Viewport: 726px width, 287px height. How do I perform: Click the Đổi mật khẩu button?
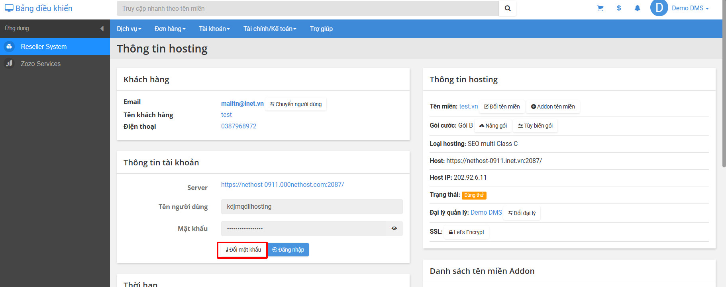(x=243, y=250)
